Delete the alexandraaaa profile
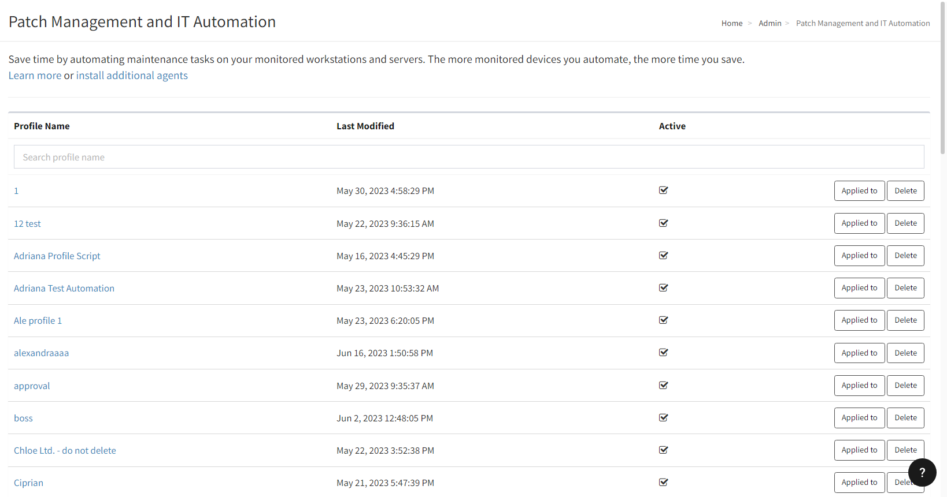This screenshot has height=497, width=947. [905, 353]
